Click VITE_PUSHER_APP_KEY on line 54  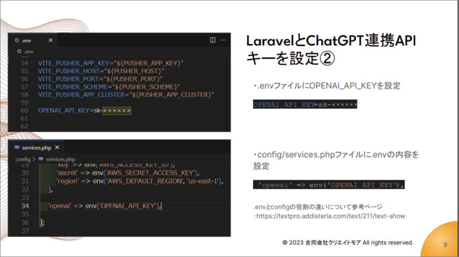[73, 63]
